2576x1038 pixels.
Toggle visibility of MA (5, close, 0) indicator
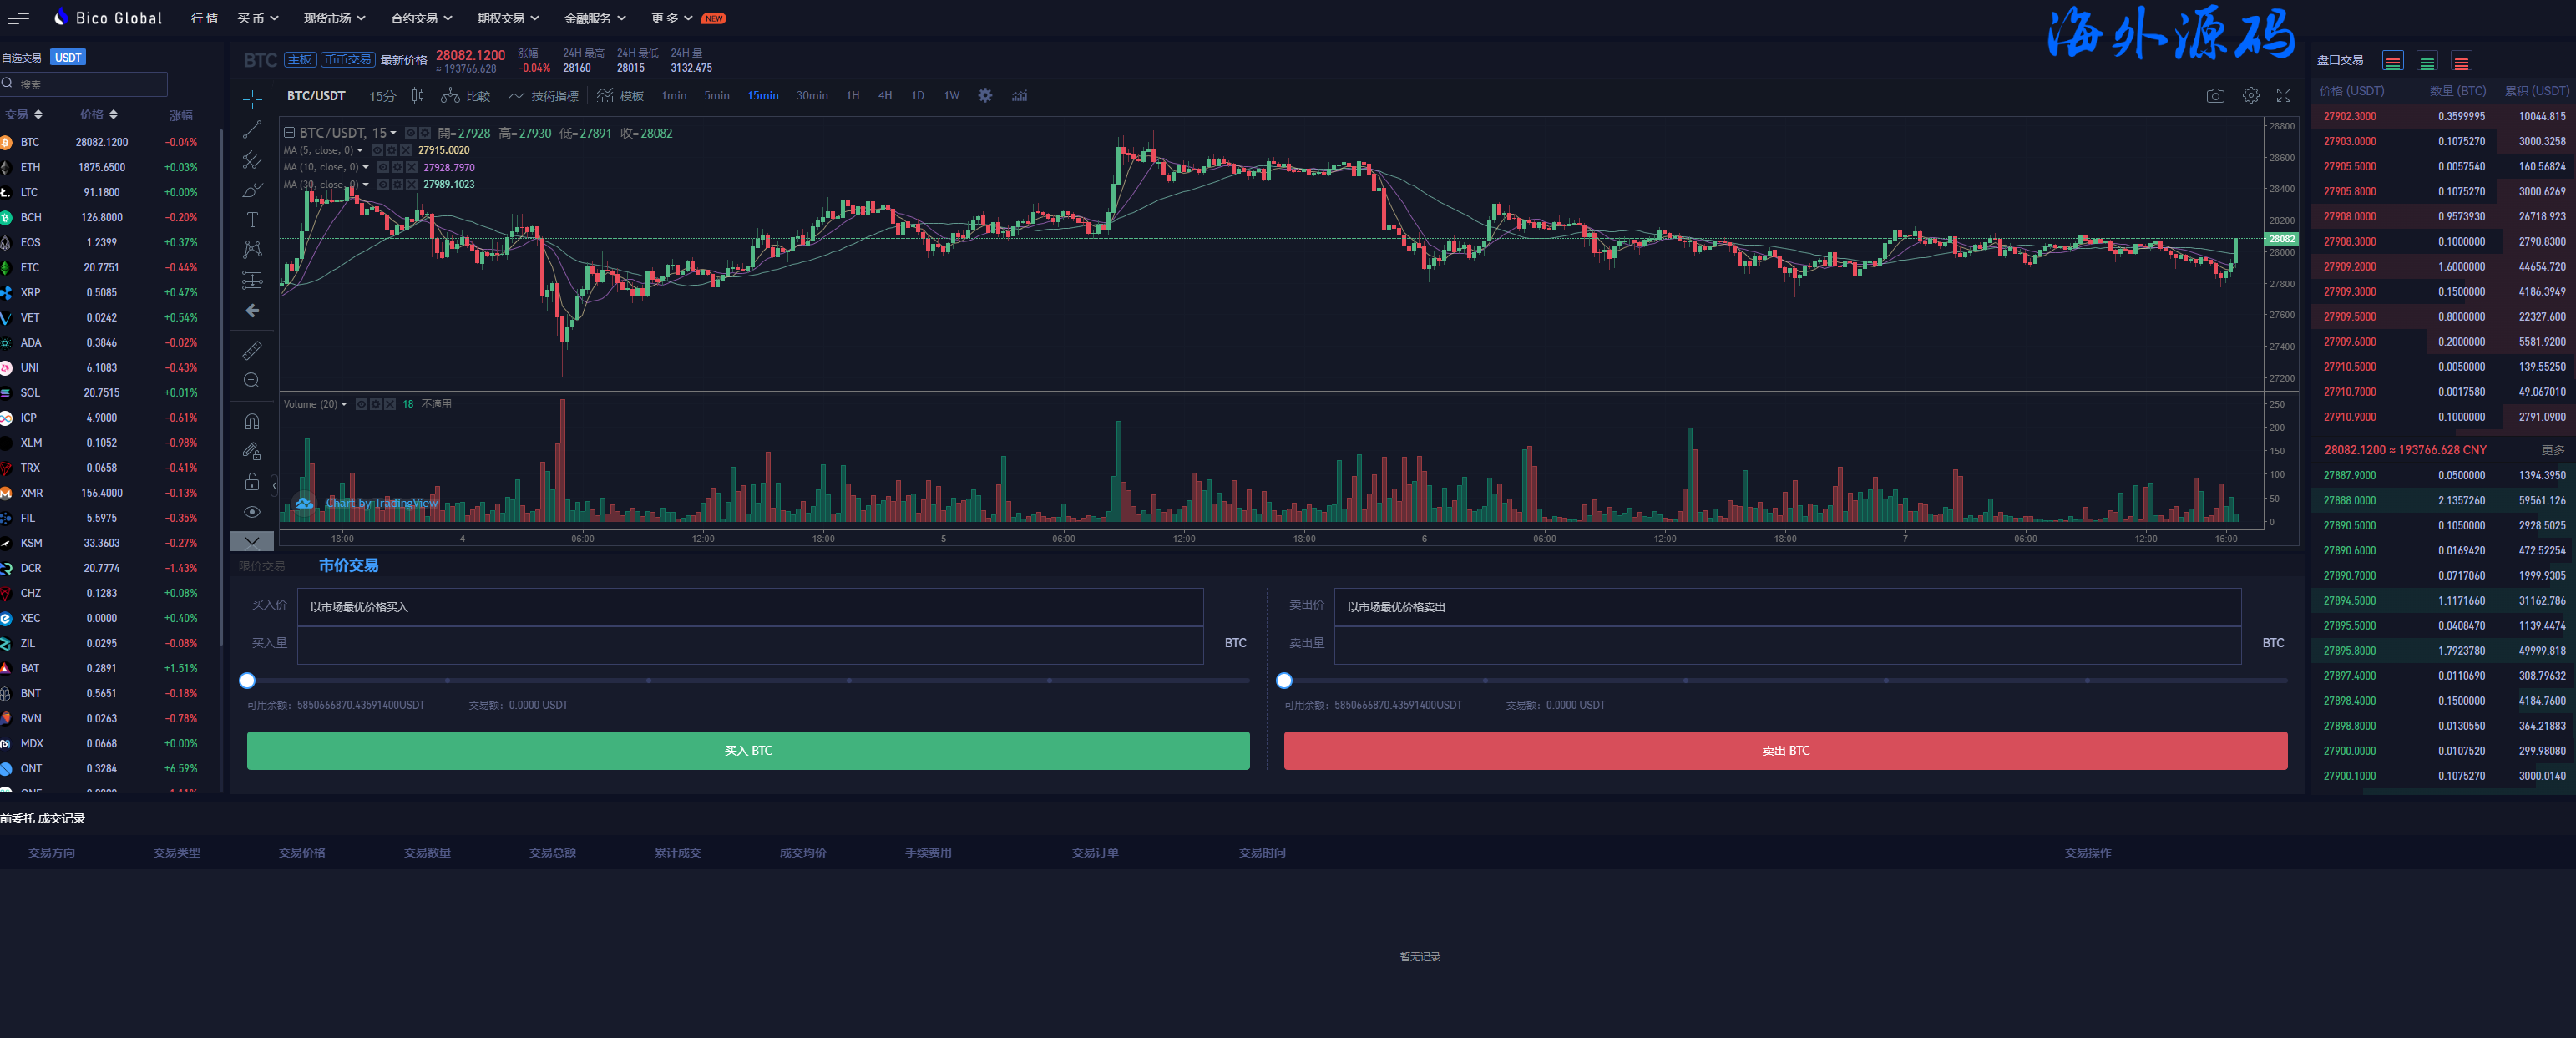pos(378,150)
